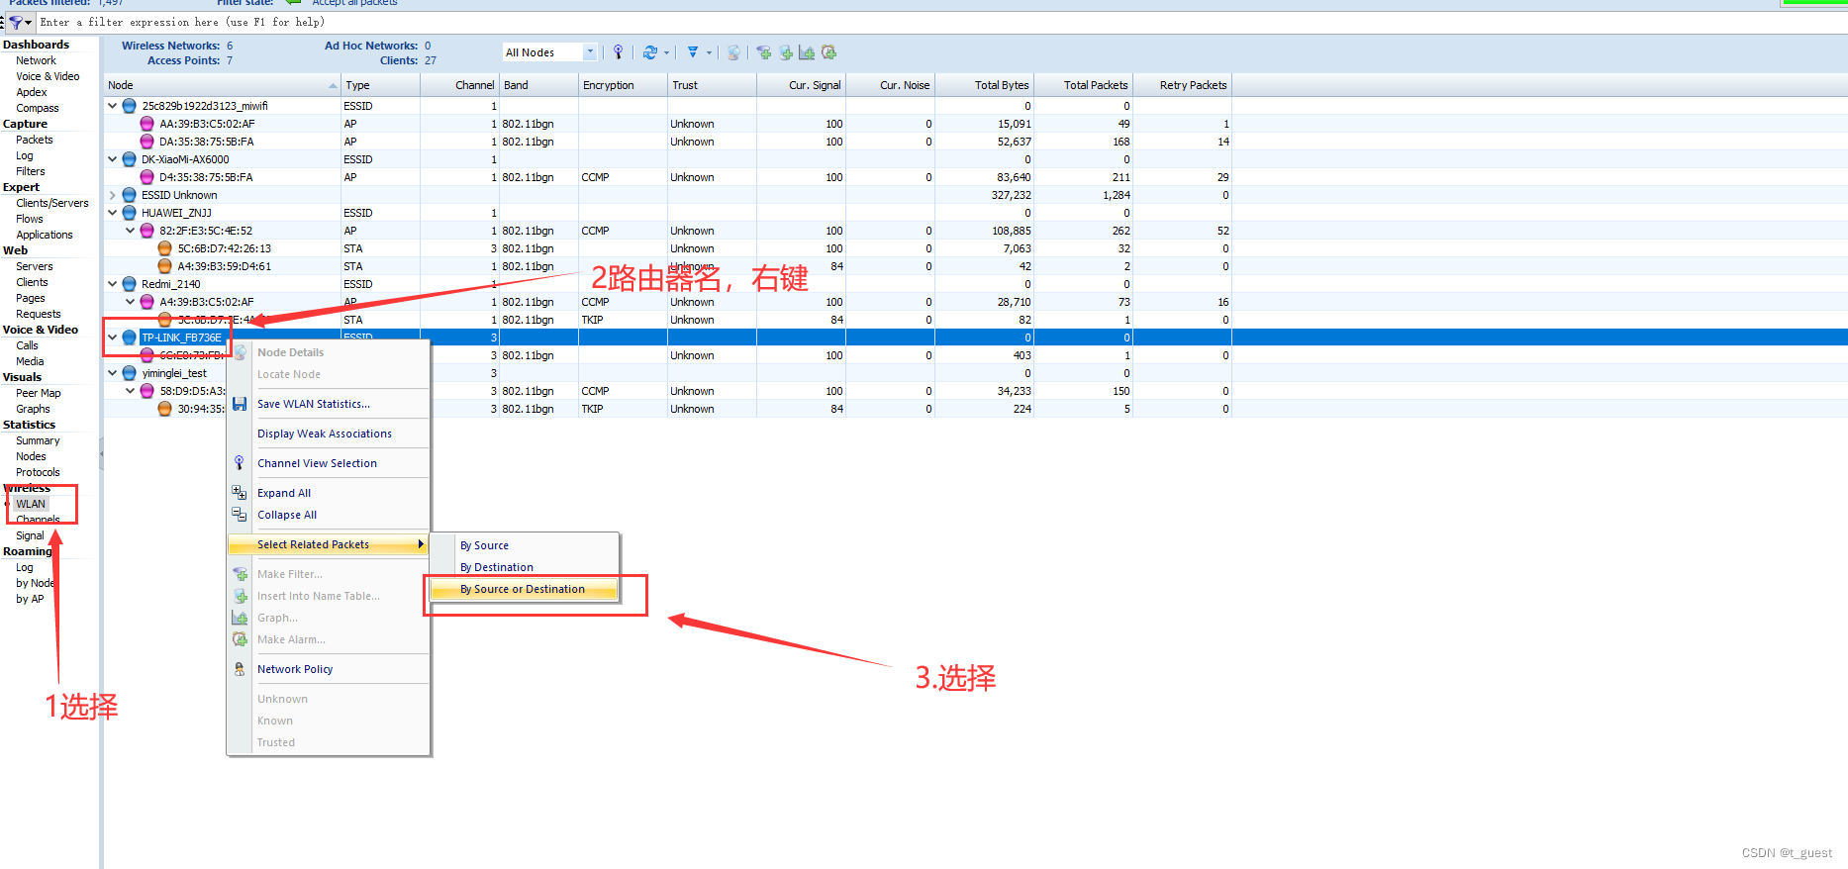This screenshot has height=869, width=1848.
Task: Click the blue display filter toolbar icon
Action: click(693, 52)
